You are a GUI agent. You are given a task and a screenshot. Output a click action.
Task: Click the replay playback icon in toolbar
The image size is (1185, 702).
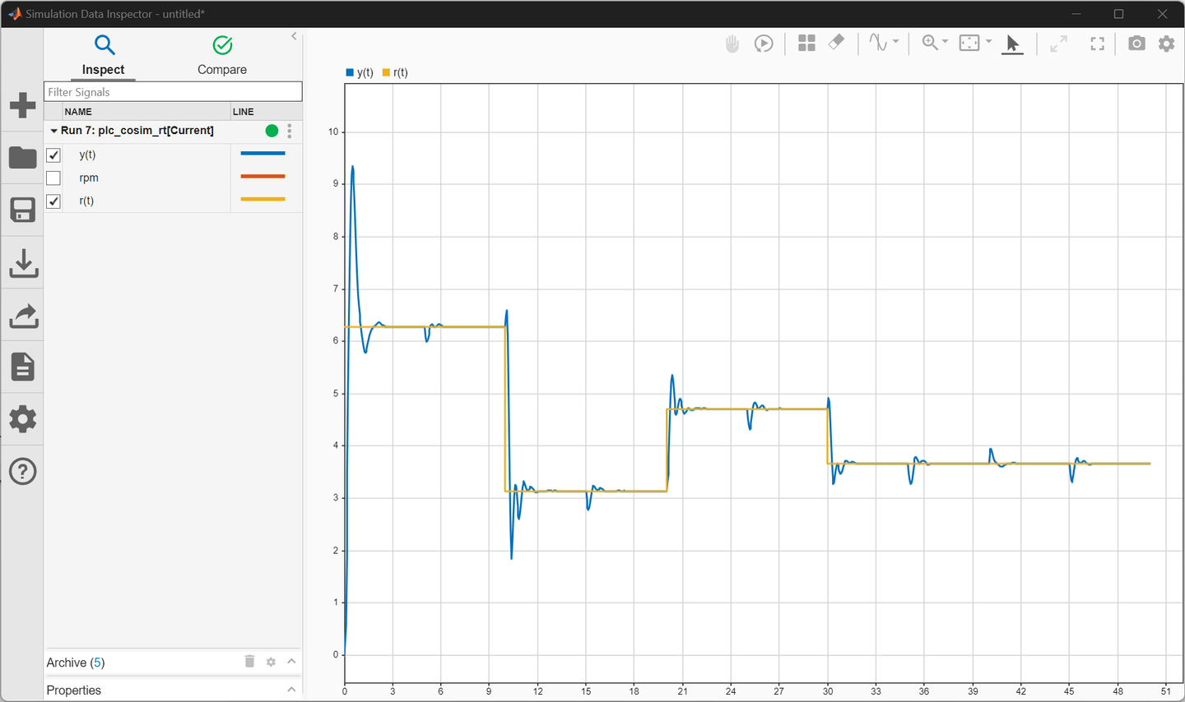764,44
